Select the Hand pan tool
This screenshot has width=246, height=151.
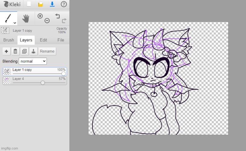tap(26, 18)
